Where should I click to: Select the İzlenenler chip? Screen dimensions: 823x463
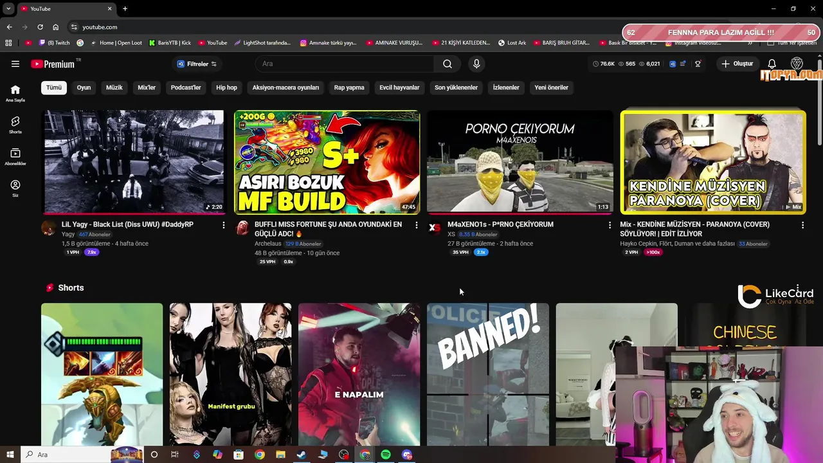(506, 87)
